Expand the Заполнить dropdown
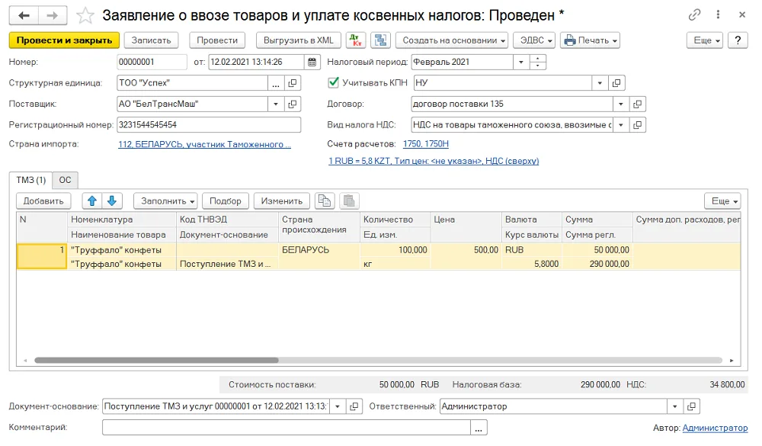The height and width of the screenshot is (446, 762). tap(165, 201)
